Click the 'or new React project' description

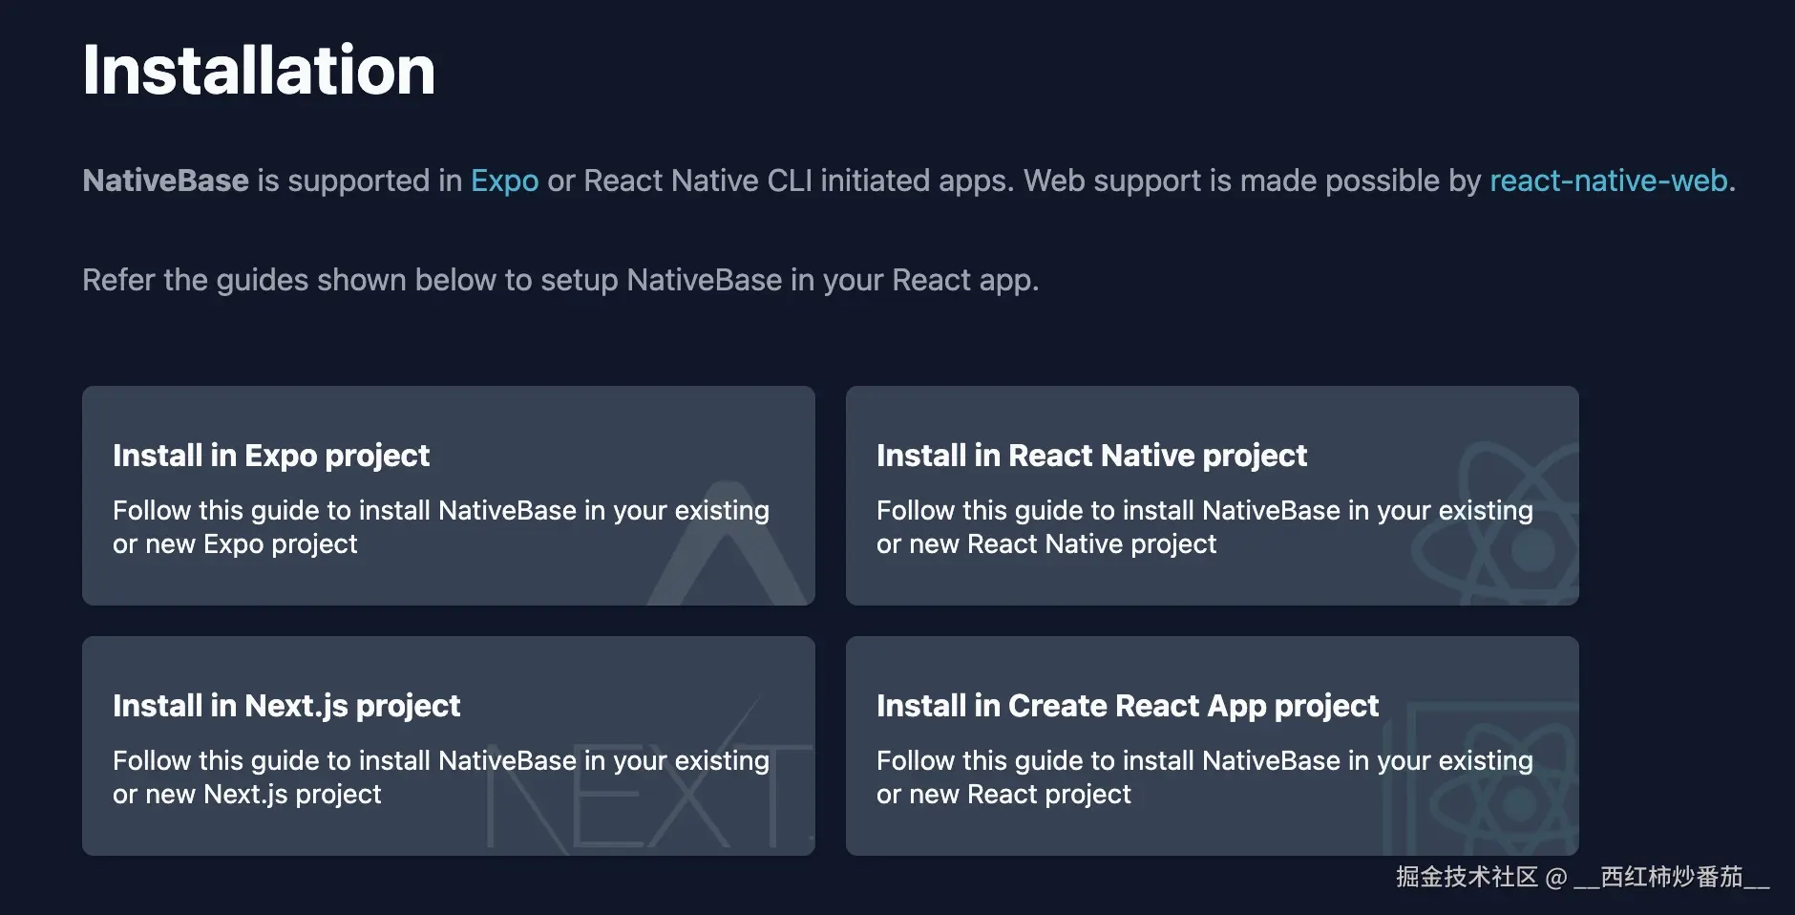tap(1003, 795)
